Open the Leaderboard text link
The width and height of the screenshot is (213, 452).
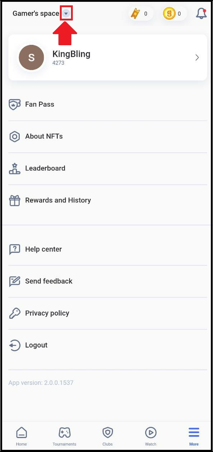[x=45, y=168]
